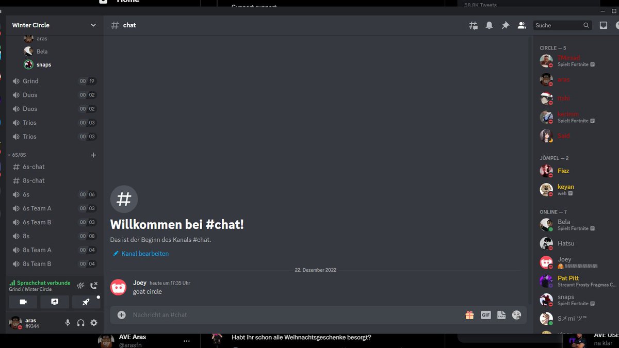Viewport: 619px width, 348px height.
Task: Open the inbox icon in the header
Action: tap(603, 25)
